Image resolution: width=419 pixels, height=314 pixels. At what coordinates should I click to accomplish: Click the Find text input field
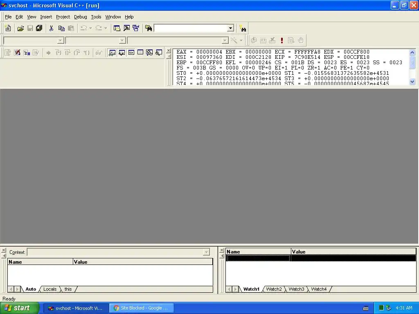(191, 28)
